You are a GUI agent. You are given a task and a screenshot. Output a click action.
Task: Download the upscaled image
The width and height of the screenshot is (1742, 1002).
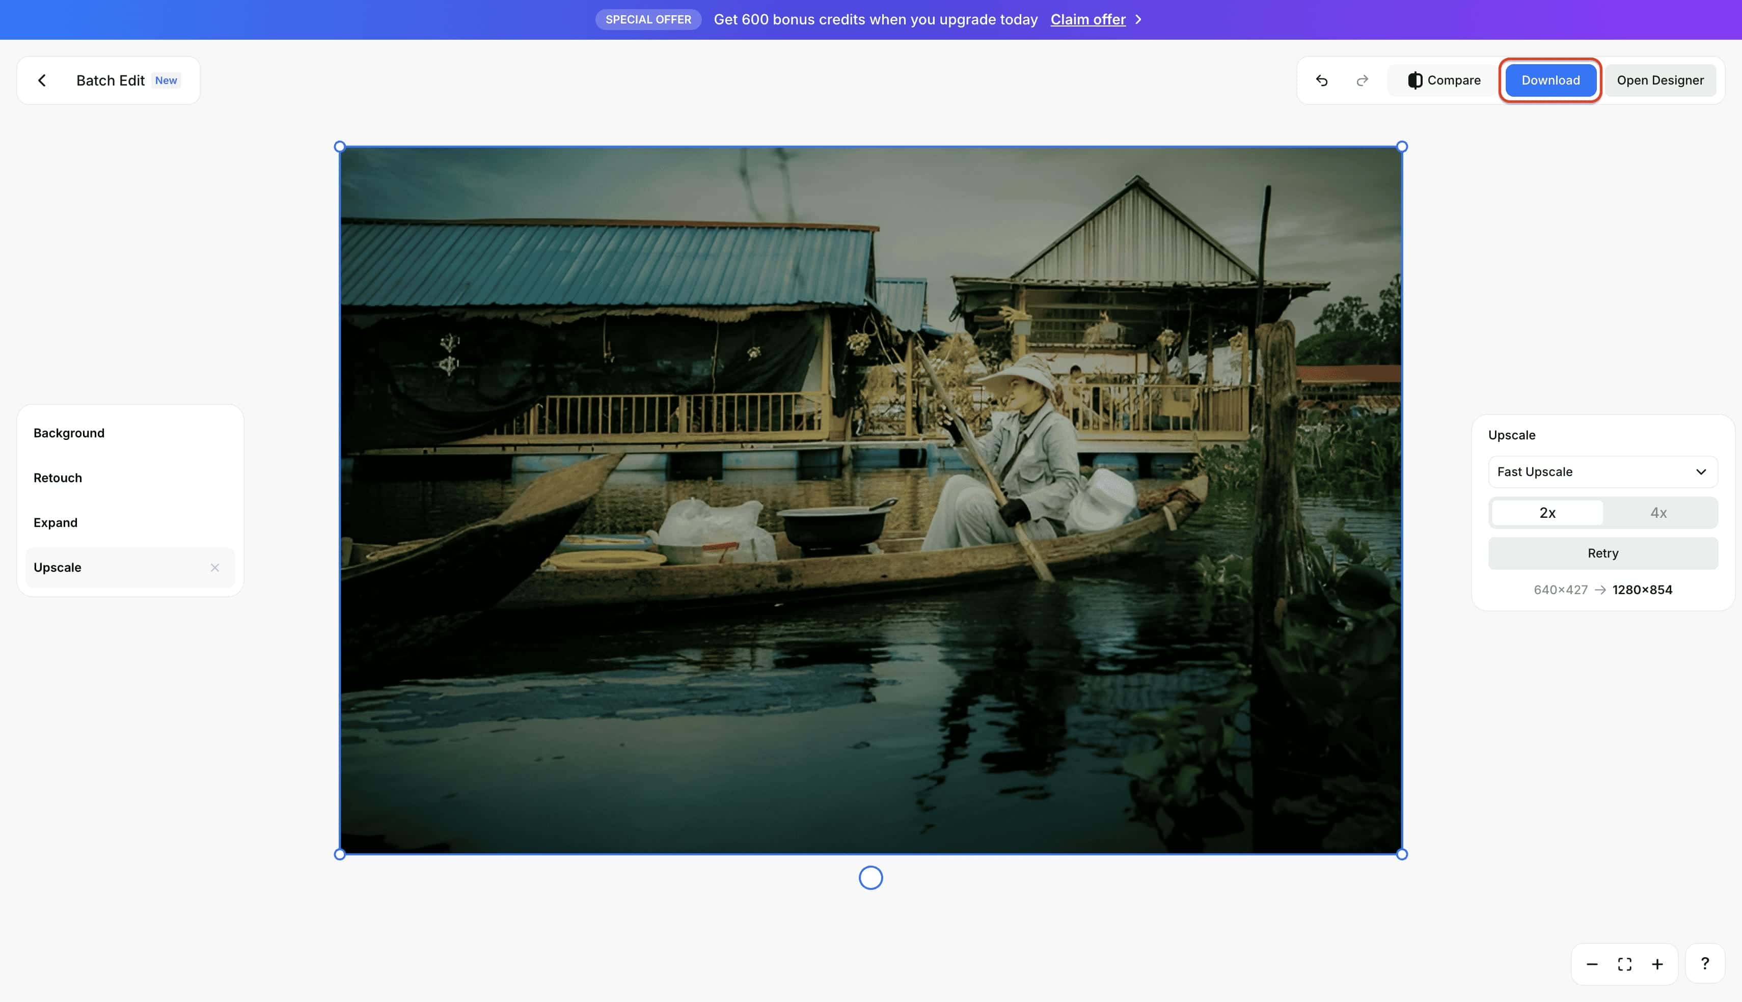1550,80
